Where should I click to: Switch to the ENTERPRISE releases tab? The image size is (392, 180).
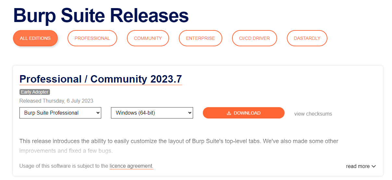[201, 38]
